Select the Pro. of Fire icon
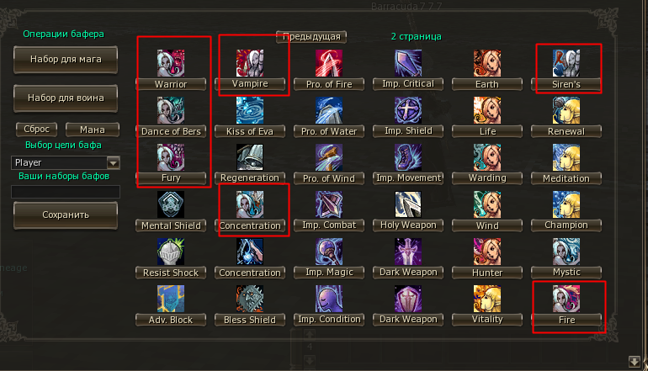The image size is (648, 371). pos(329,63)
